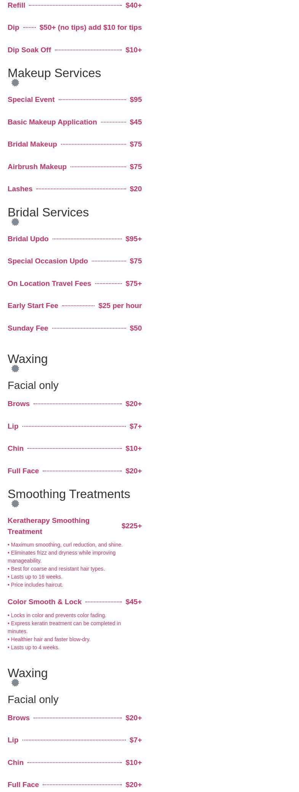Screen dimensions: 299x792
Task: Select Color Smooth & Lock treatment
Action: (x=45, y=602)
